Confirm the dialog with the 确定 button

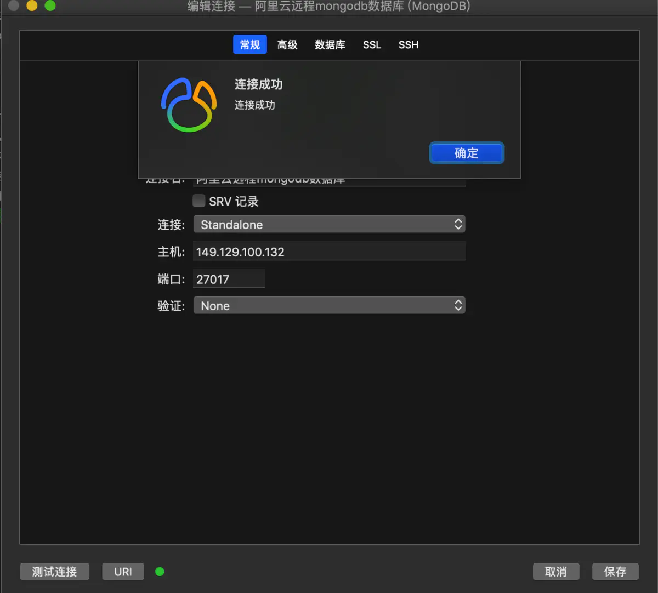[467, 153]
